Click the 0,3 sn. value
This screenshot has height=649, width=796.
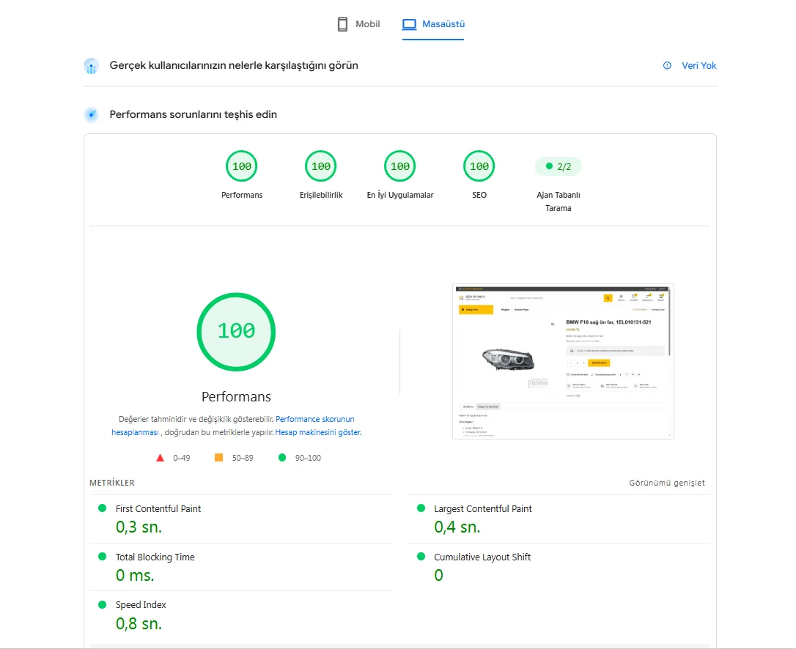(139, 527)
